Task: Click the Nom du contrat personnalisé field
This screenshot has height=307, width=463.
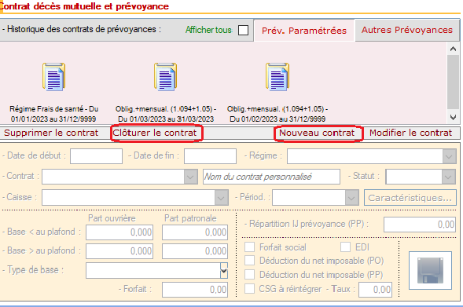Action: (271, 177)
